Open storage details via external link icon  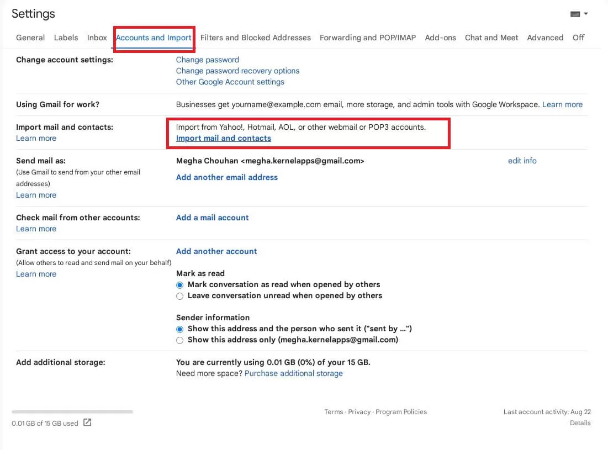(x=87, y=421)
